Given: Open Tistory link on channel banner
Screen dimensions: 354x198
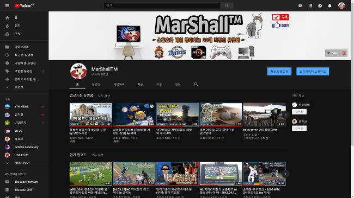Looking at the screenshot, I should [x=333, y=53].
